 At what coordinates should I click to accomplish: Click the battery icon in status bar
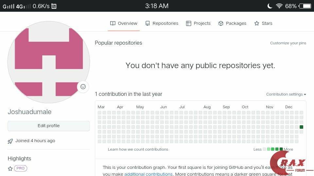[305, 6]
